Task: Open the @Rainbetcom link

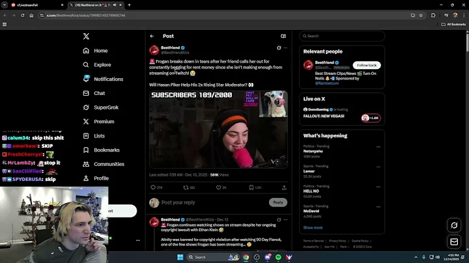Action: (327, 83)
